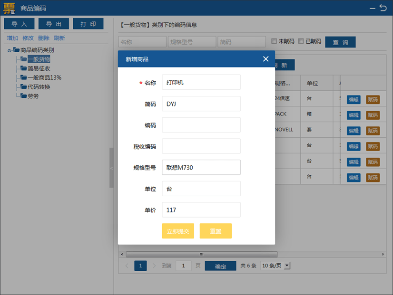Click the folder icon beside 代码转换

click(23, 86)
